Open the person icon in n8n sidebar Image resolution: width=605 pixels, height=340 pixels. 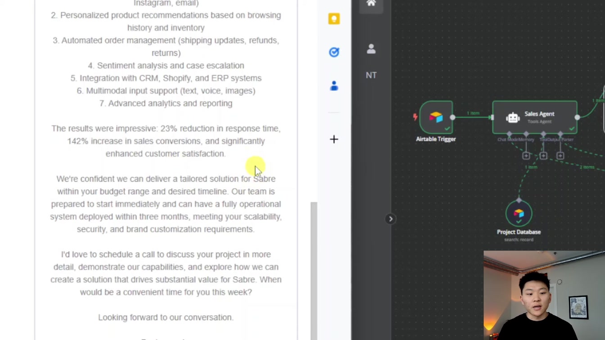click(x=371, y=49)
